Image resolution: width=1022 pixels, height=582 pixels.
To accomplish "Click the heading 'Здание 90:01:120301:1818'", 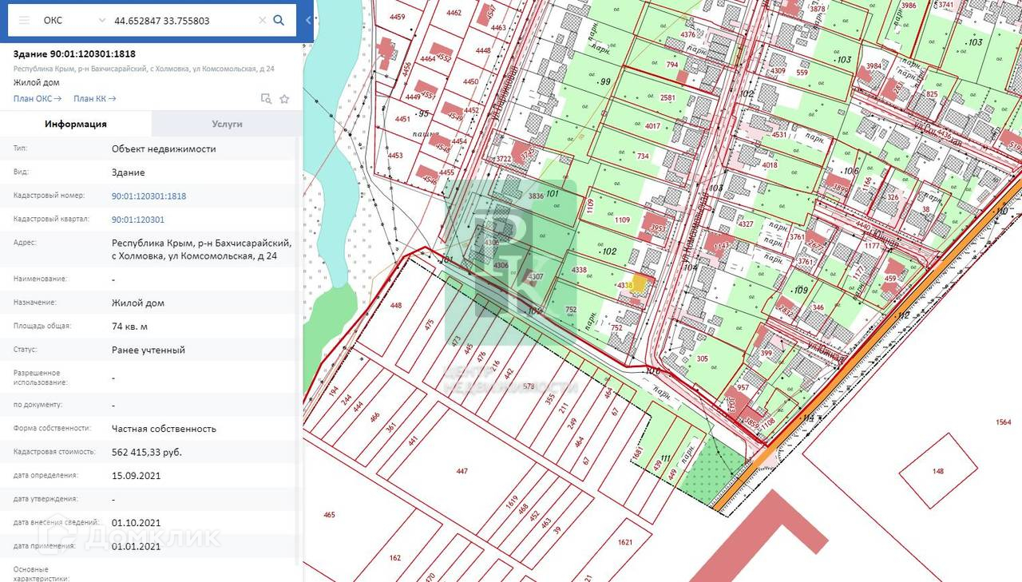I will pyautogui.click(x=74, y=54).
